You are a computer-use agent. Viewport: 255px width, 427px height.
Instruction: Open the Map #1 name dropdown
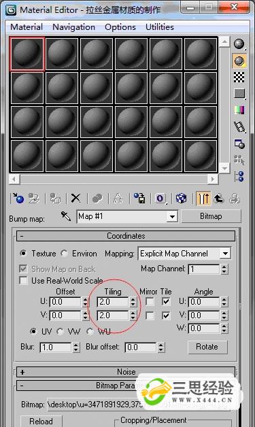coord(128,216)
